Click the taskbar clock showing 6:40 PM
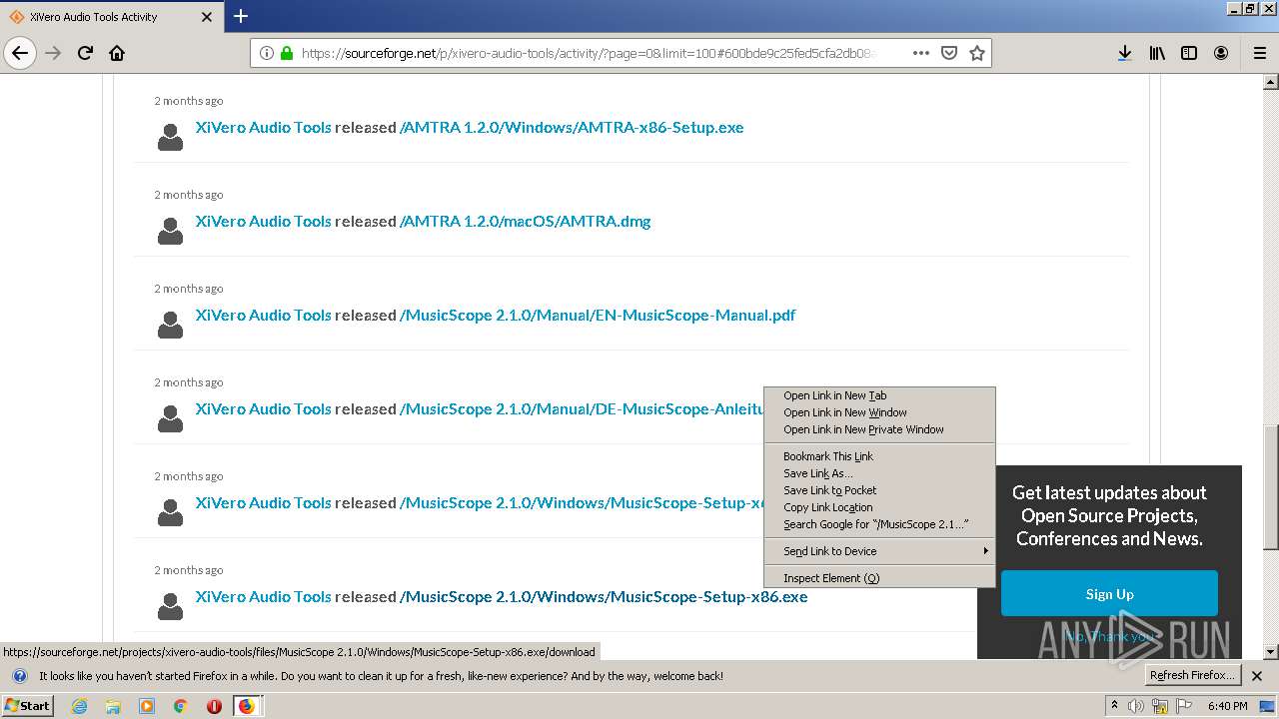The width and height of the screenshot is (1279, 719). [1228, 706]
